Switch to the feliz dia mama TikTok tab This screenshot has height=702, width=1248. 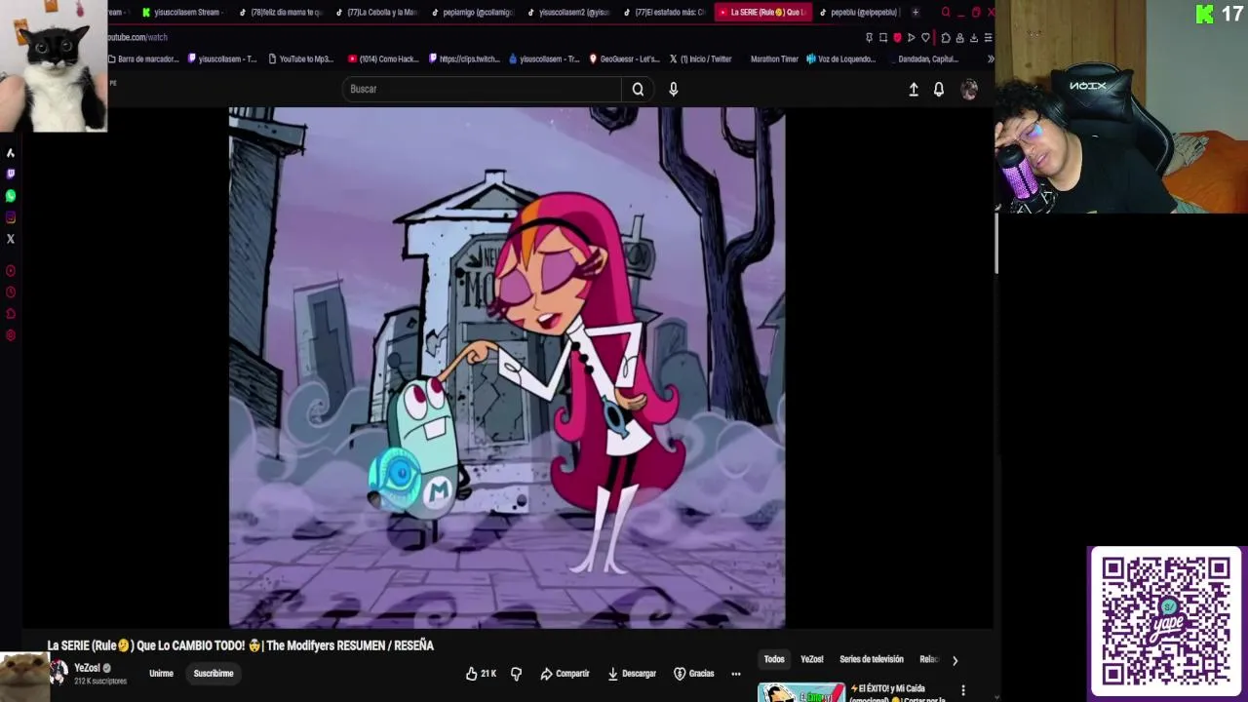tap(280, 13)
